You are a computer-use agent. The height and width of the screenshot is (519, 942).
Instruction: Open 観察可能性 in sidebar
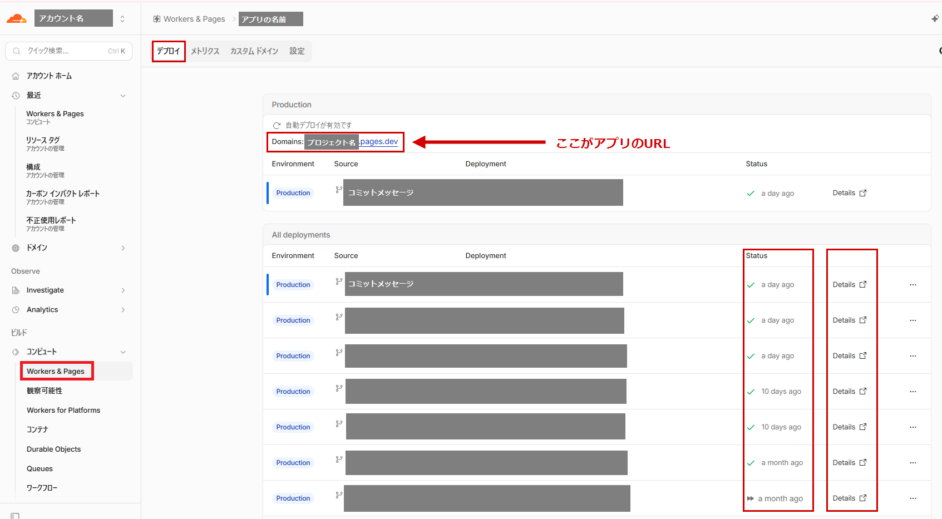(45, 391)
